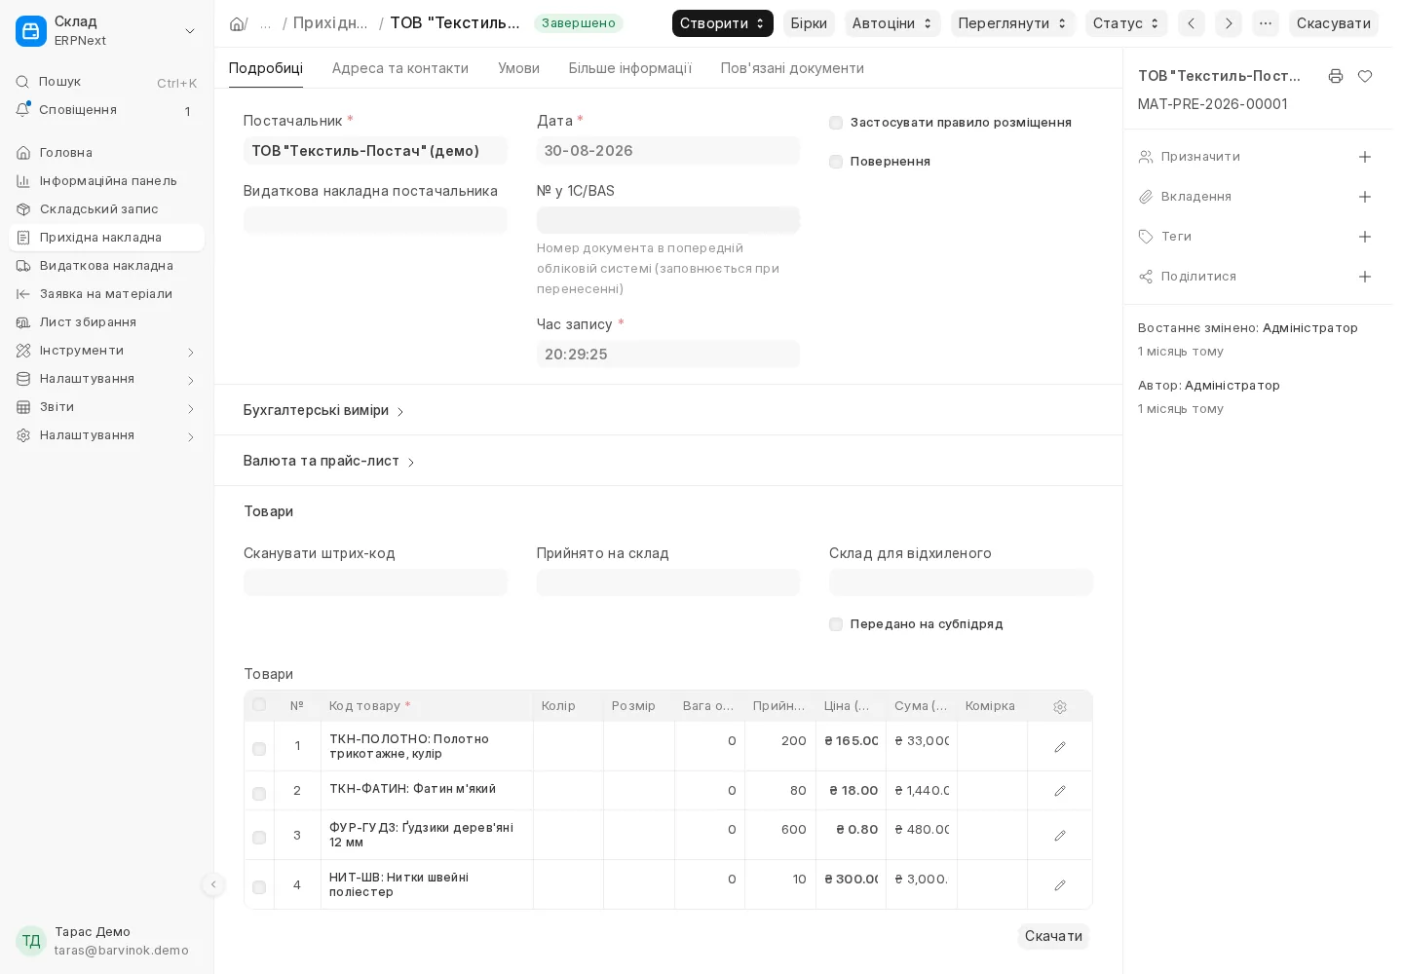
Task: Open Склад ERPNext workspace switcher
Action: (x=107, y=31)
